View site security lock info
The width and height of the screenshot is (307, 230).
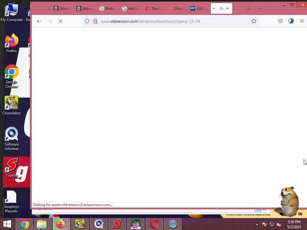pyautogui.click(x=95, y=21)
